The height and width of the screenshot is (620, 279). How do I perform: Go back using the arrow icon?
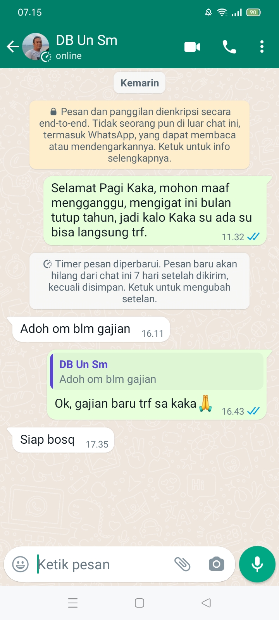coord(13,47)
